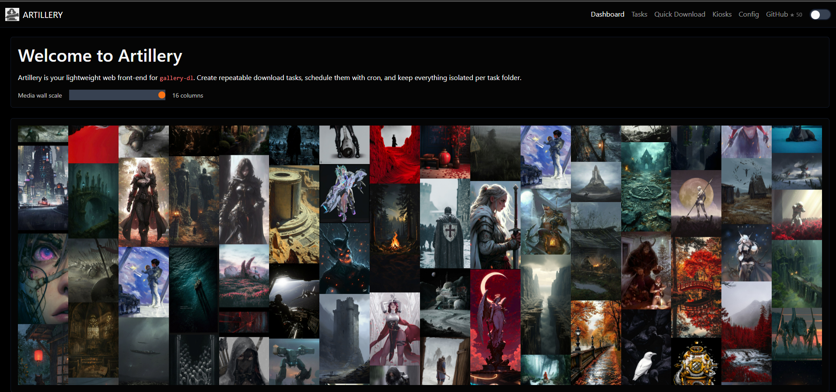The height and width of the screenshot is (392, 836).
Task: Open the figure in red flower field thumbnail
Action: tap(797, 215)
